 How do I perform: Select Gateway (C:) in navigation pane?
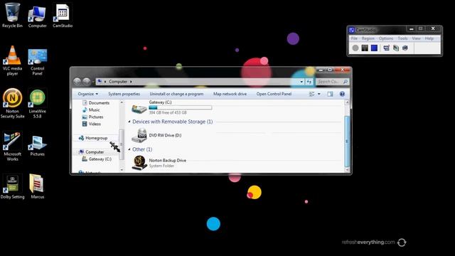point(97,159)
